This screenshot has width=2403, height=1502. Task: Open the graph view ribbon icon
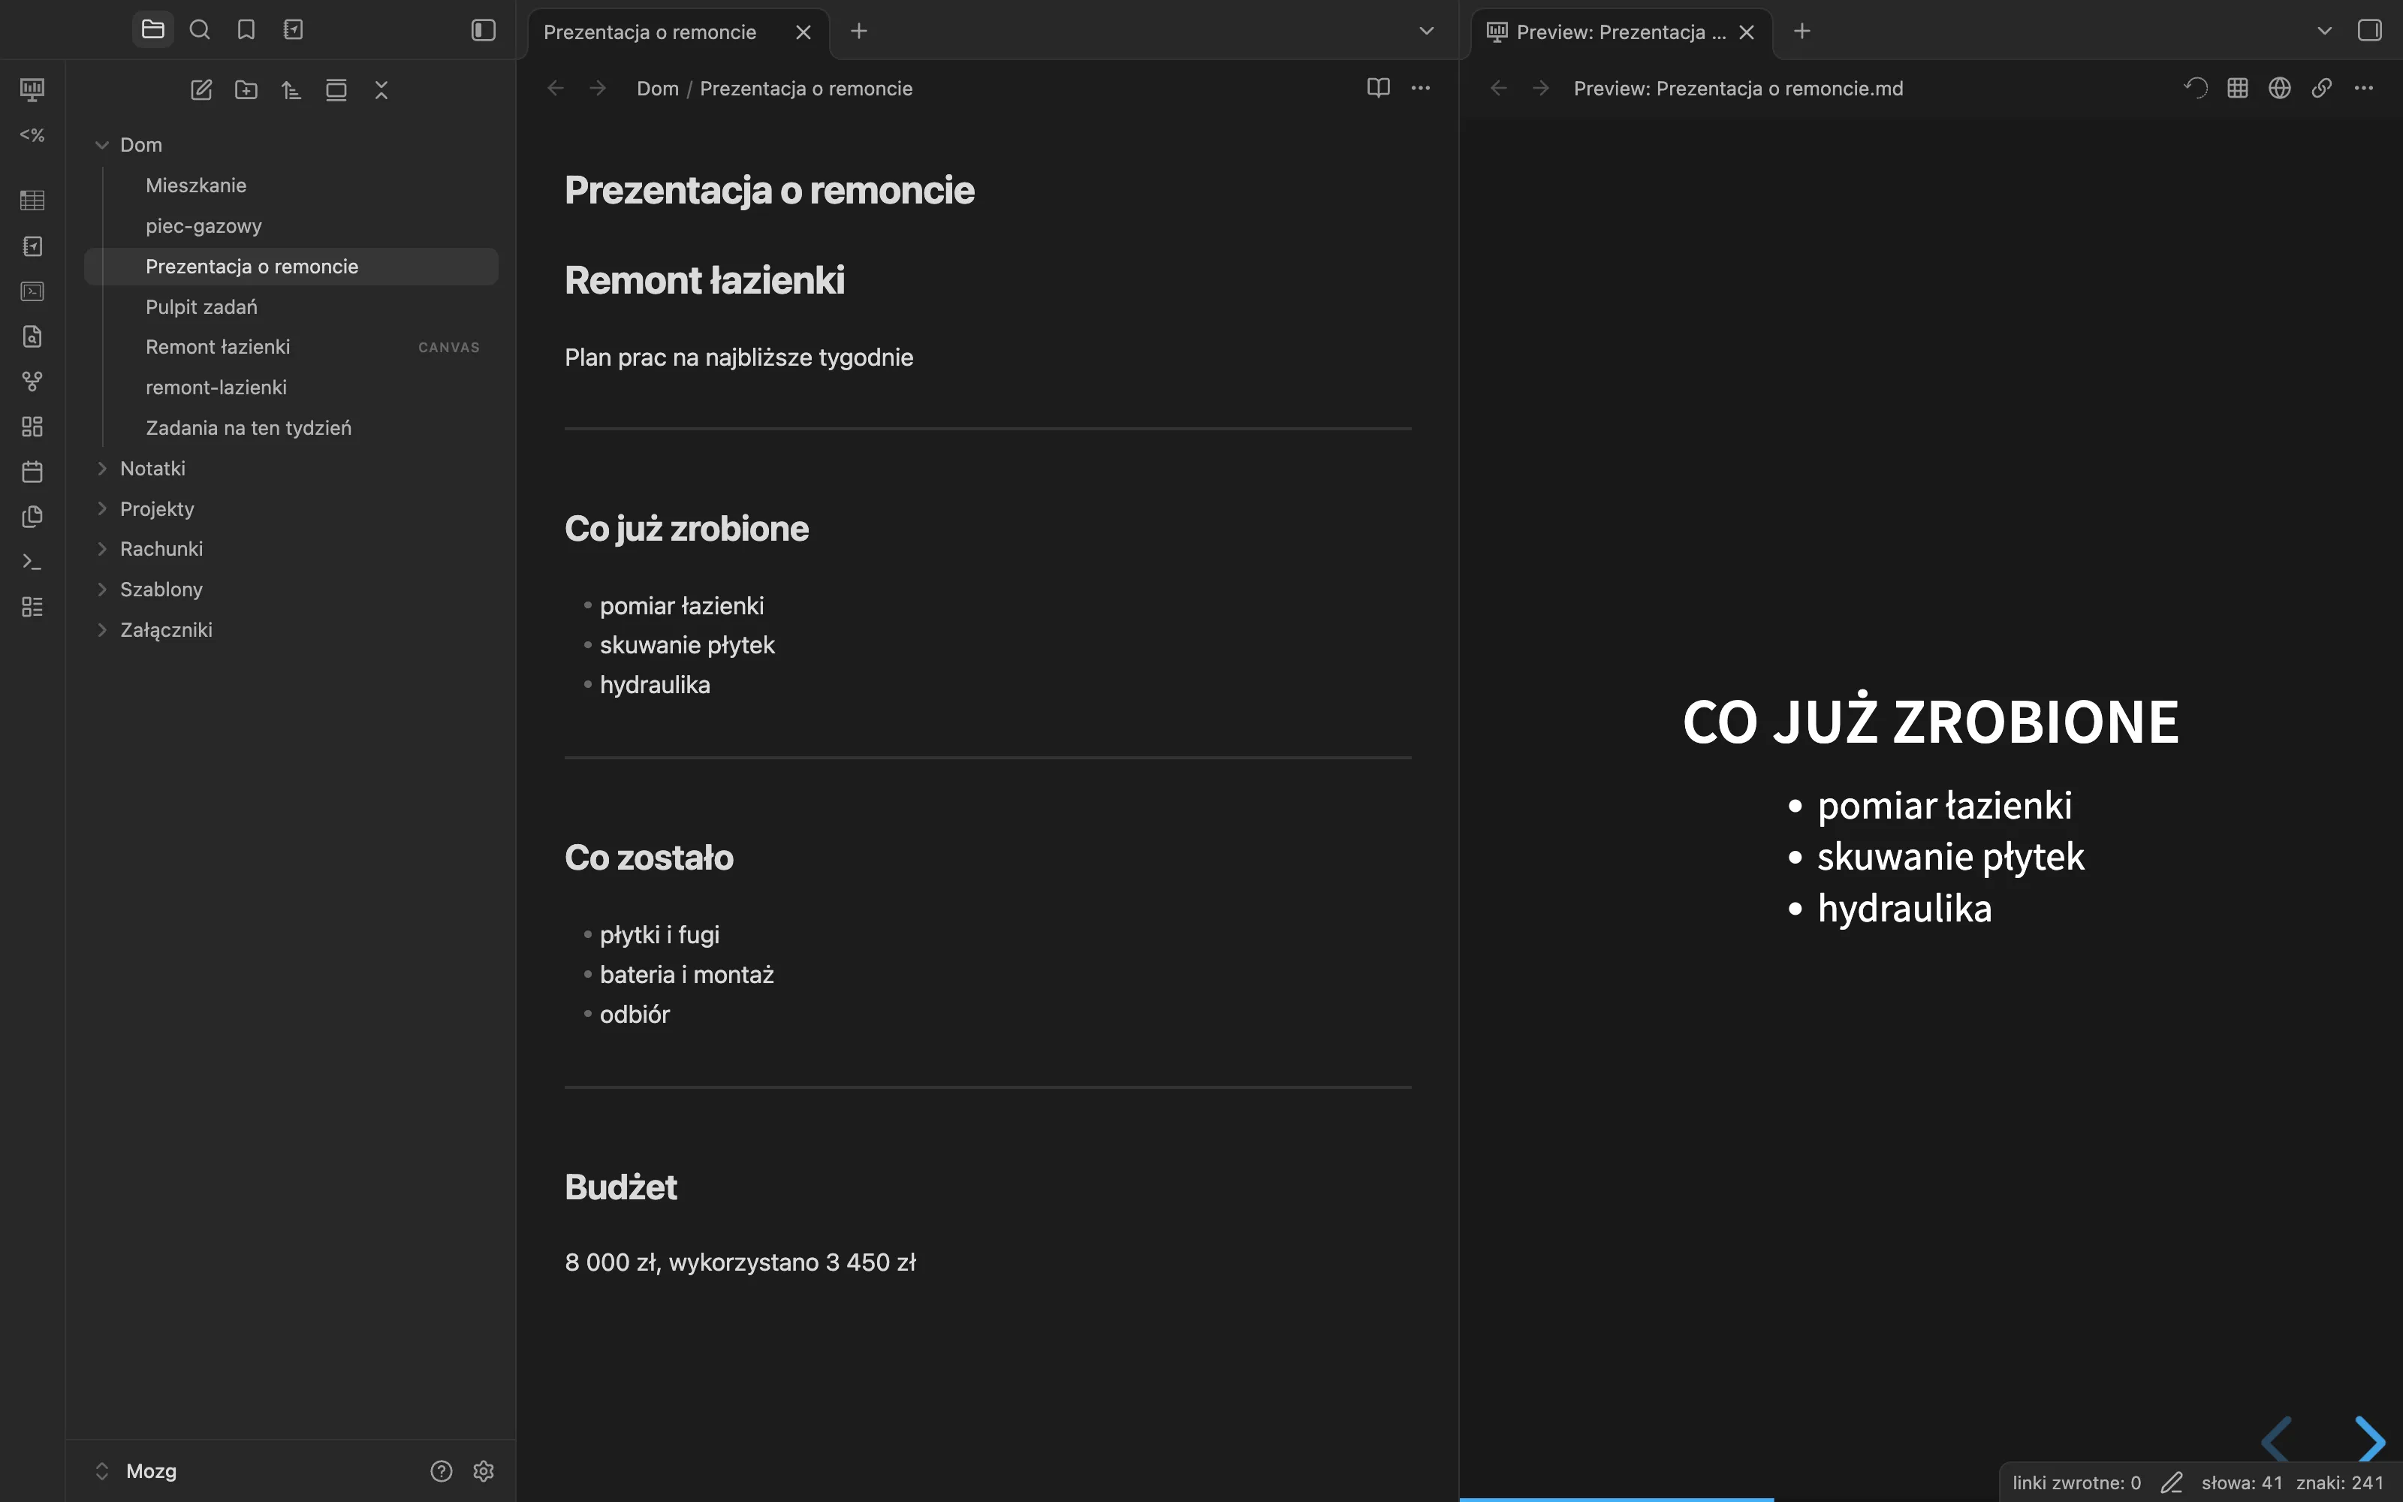pos(32,382)
